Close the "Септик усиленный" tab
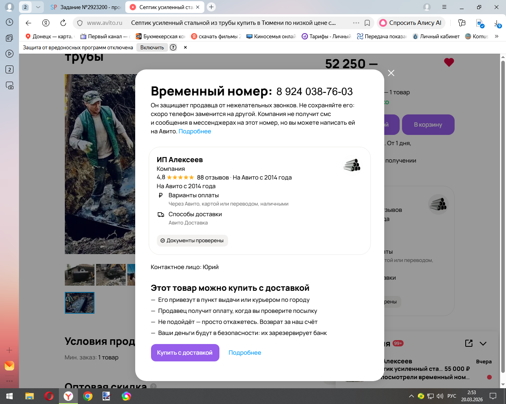This screenshot has width=506, height=404. pos(198,7)
